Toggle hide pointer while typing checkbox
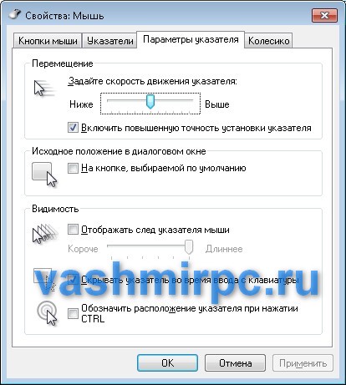Screen dimensions: 346x385 coord(73,279)
